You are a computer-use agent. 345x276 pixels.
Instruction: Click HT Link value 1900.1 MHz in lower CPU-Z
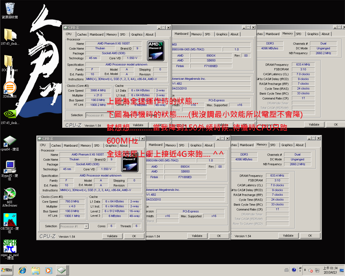(72, 216)
